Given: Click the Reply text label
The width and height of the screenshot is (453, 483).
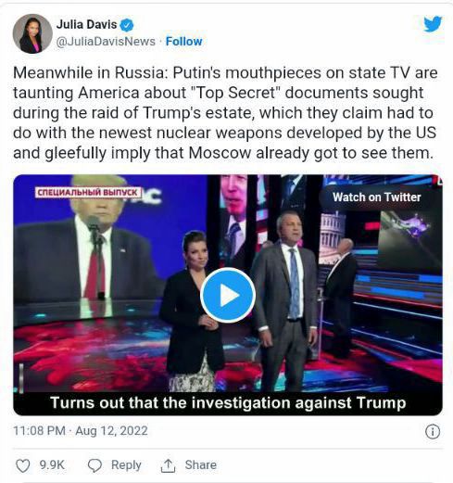Looking at the screenshot, I should coord(126,465).
